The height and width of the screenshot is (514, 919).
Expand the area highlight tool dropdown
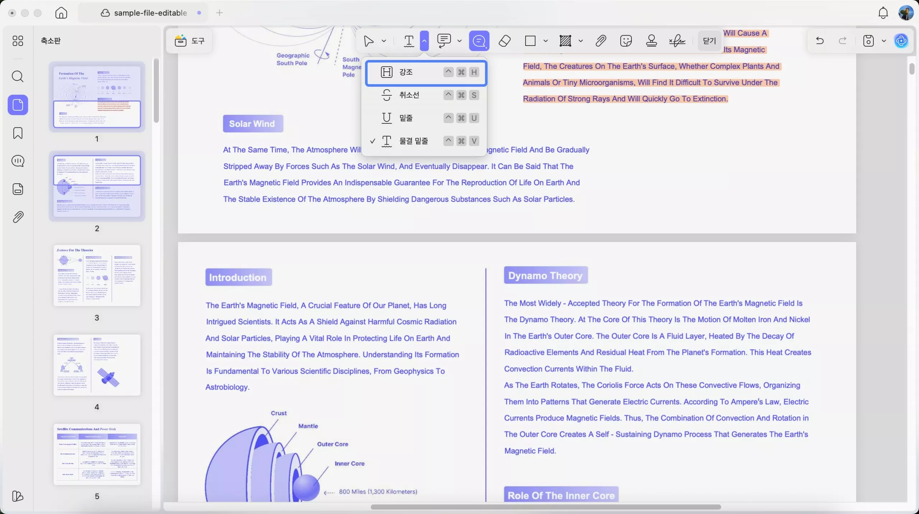pyautogui.click(x=580, y=41)
